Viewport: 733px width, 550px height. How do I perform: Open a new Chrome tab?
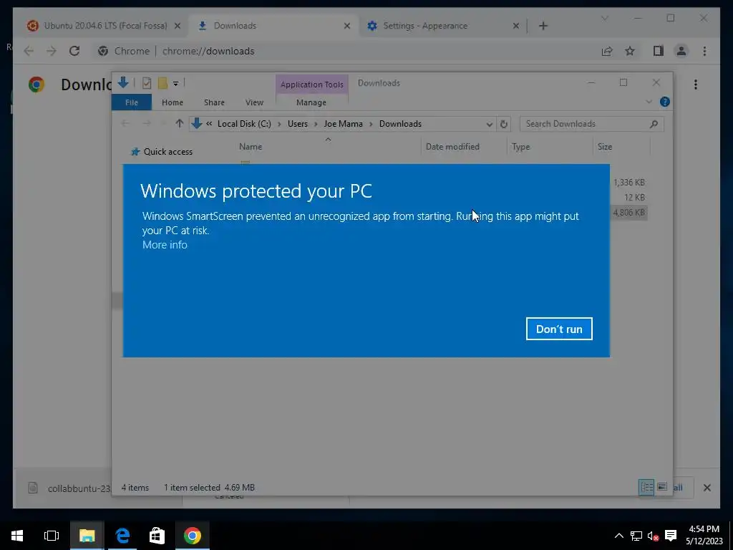click(543, 26)
